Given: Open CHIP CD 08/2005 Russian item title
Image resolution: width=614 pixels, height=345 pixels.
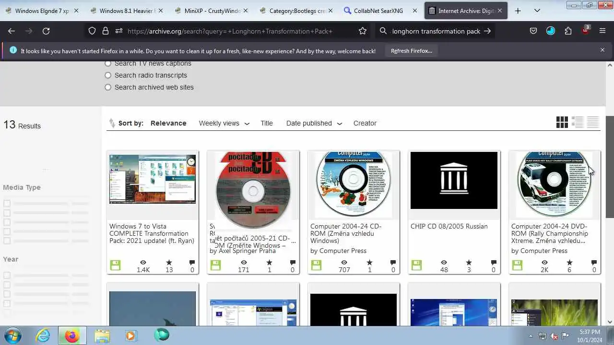Looking at the screenshot, I should (449, 226).
